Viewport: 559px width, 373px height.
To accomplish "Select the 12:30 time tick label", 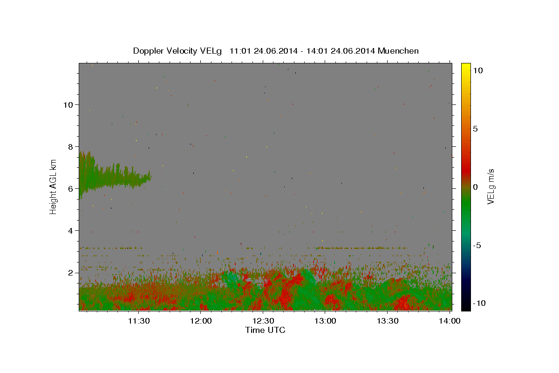I will pyautogui.click(x=263, y=321).
